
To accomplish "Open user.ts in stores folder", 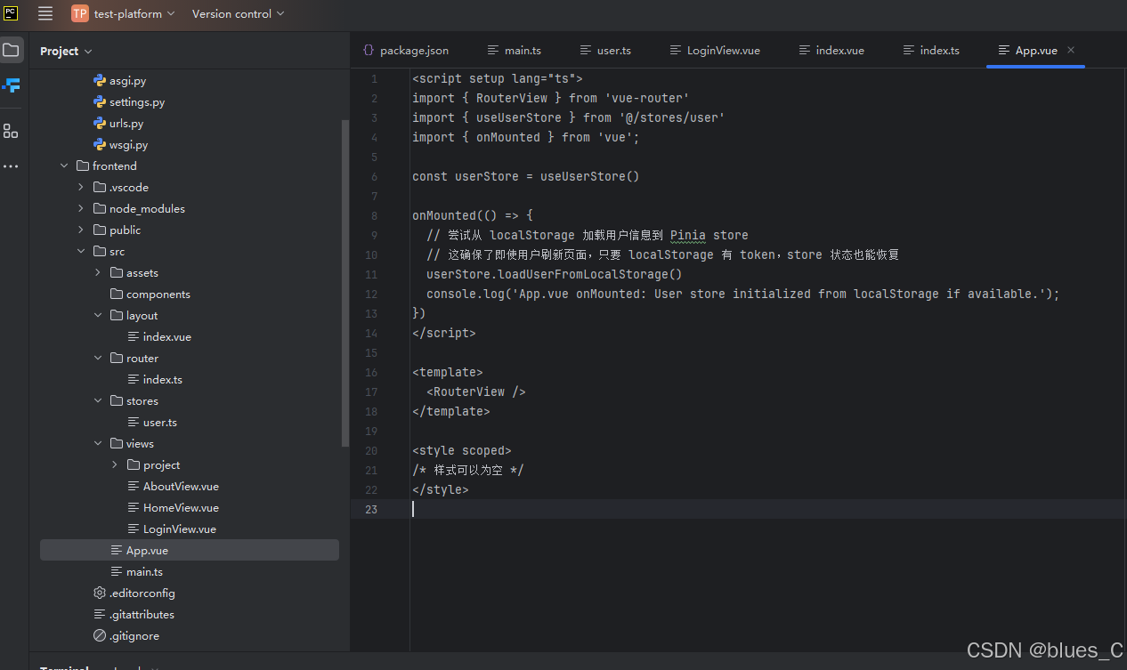I will click(x=160, y=423).
